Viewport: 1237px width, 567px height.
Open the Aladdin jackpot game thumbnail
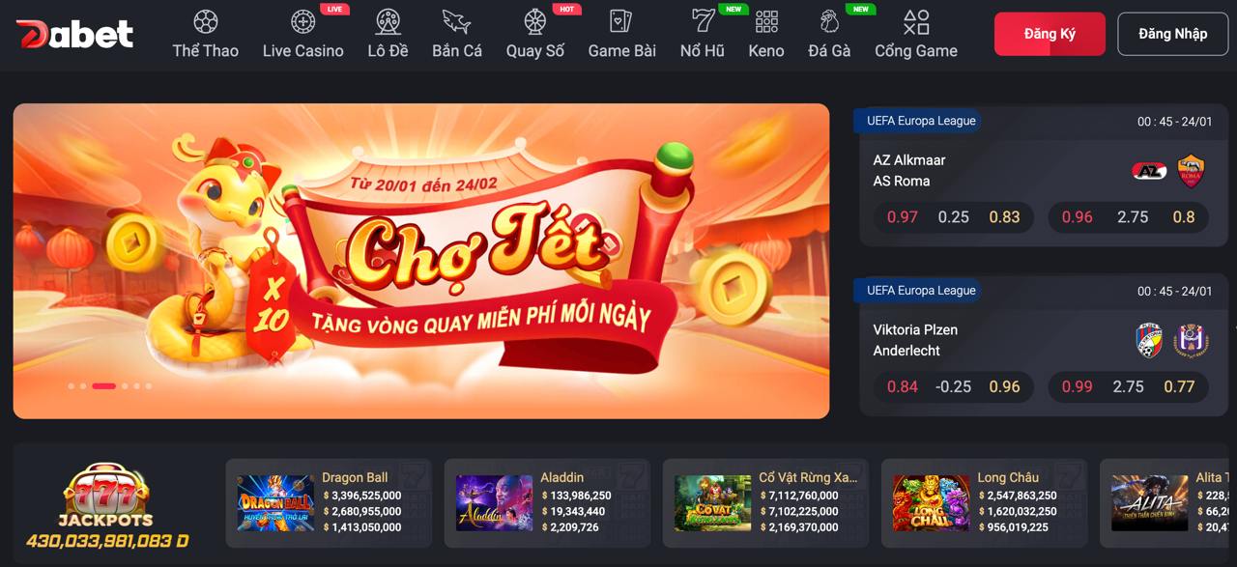click(494, 503)
